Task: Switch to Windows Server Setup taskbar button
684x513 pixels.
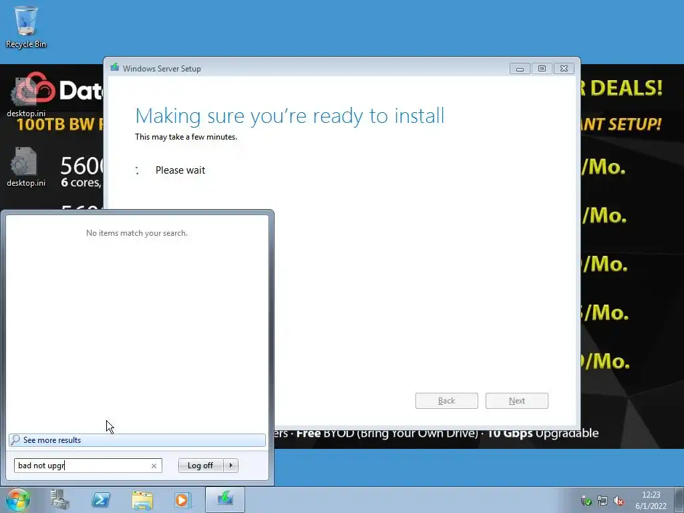Action: coord(225,500)
